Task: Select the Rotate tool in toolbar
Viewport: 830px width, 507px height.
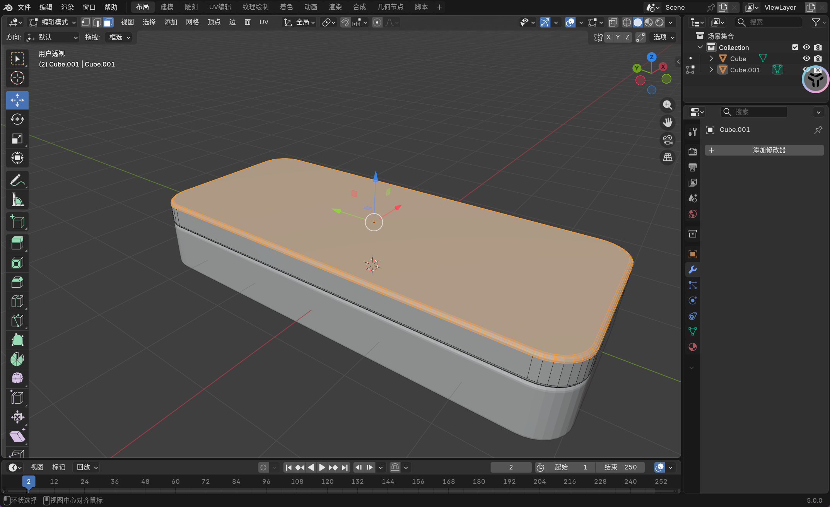Action: tap(17, 119)
